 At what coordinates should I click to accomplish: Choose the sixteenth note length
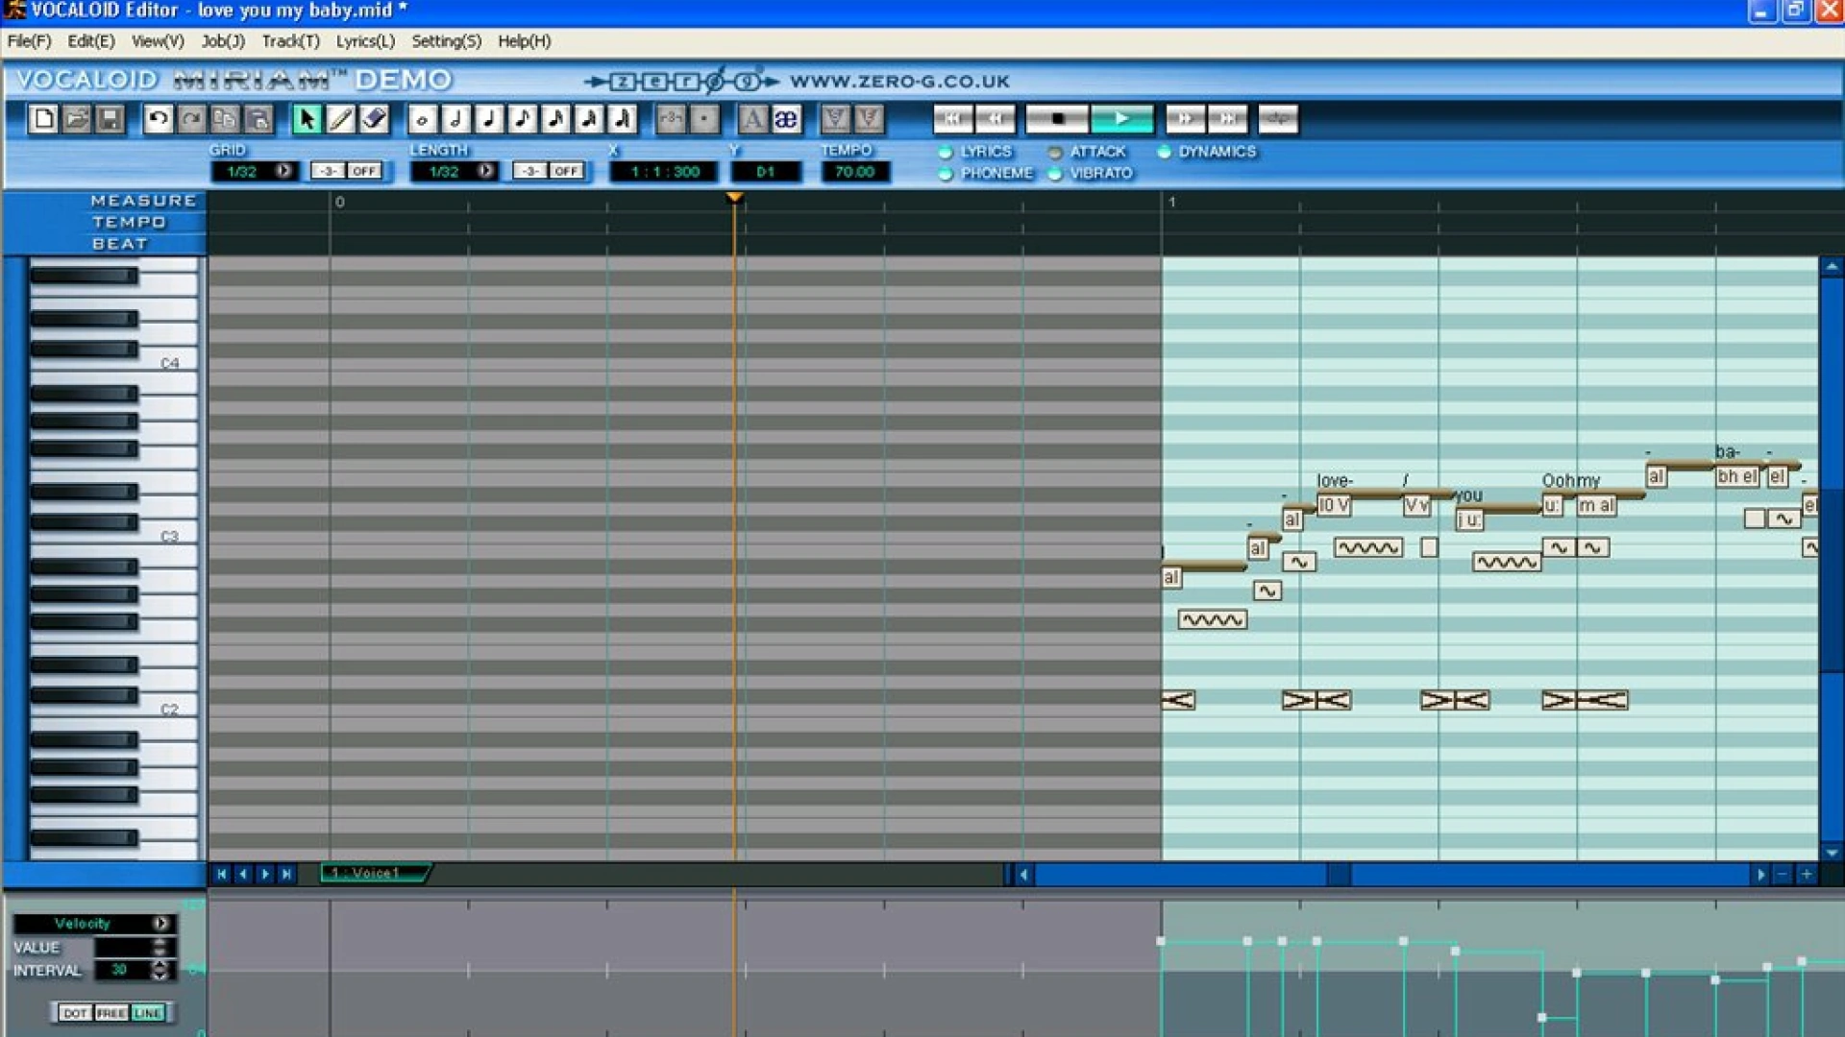[x=555, y=119]
